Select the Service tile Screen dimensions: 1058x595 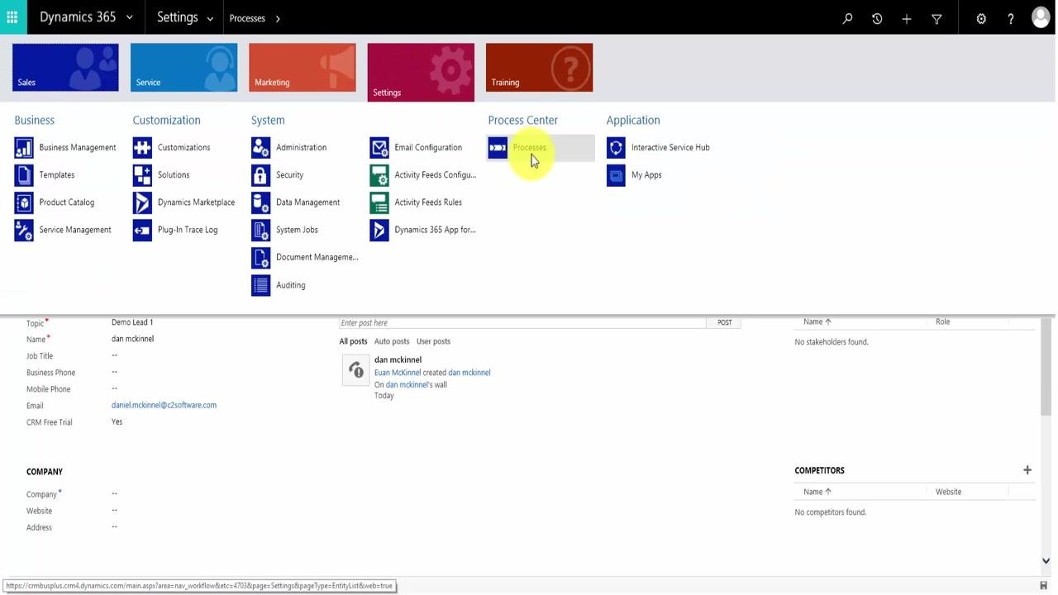(183, 67)
